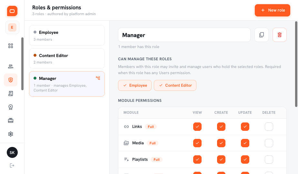This screenshot has height=174, width=298.
Task: Click the Playlists module queue icon
Action: pos(126,159)
